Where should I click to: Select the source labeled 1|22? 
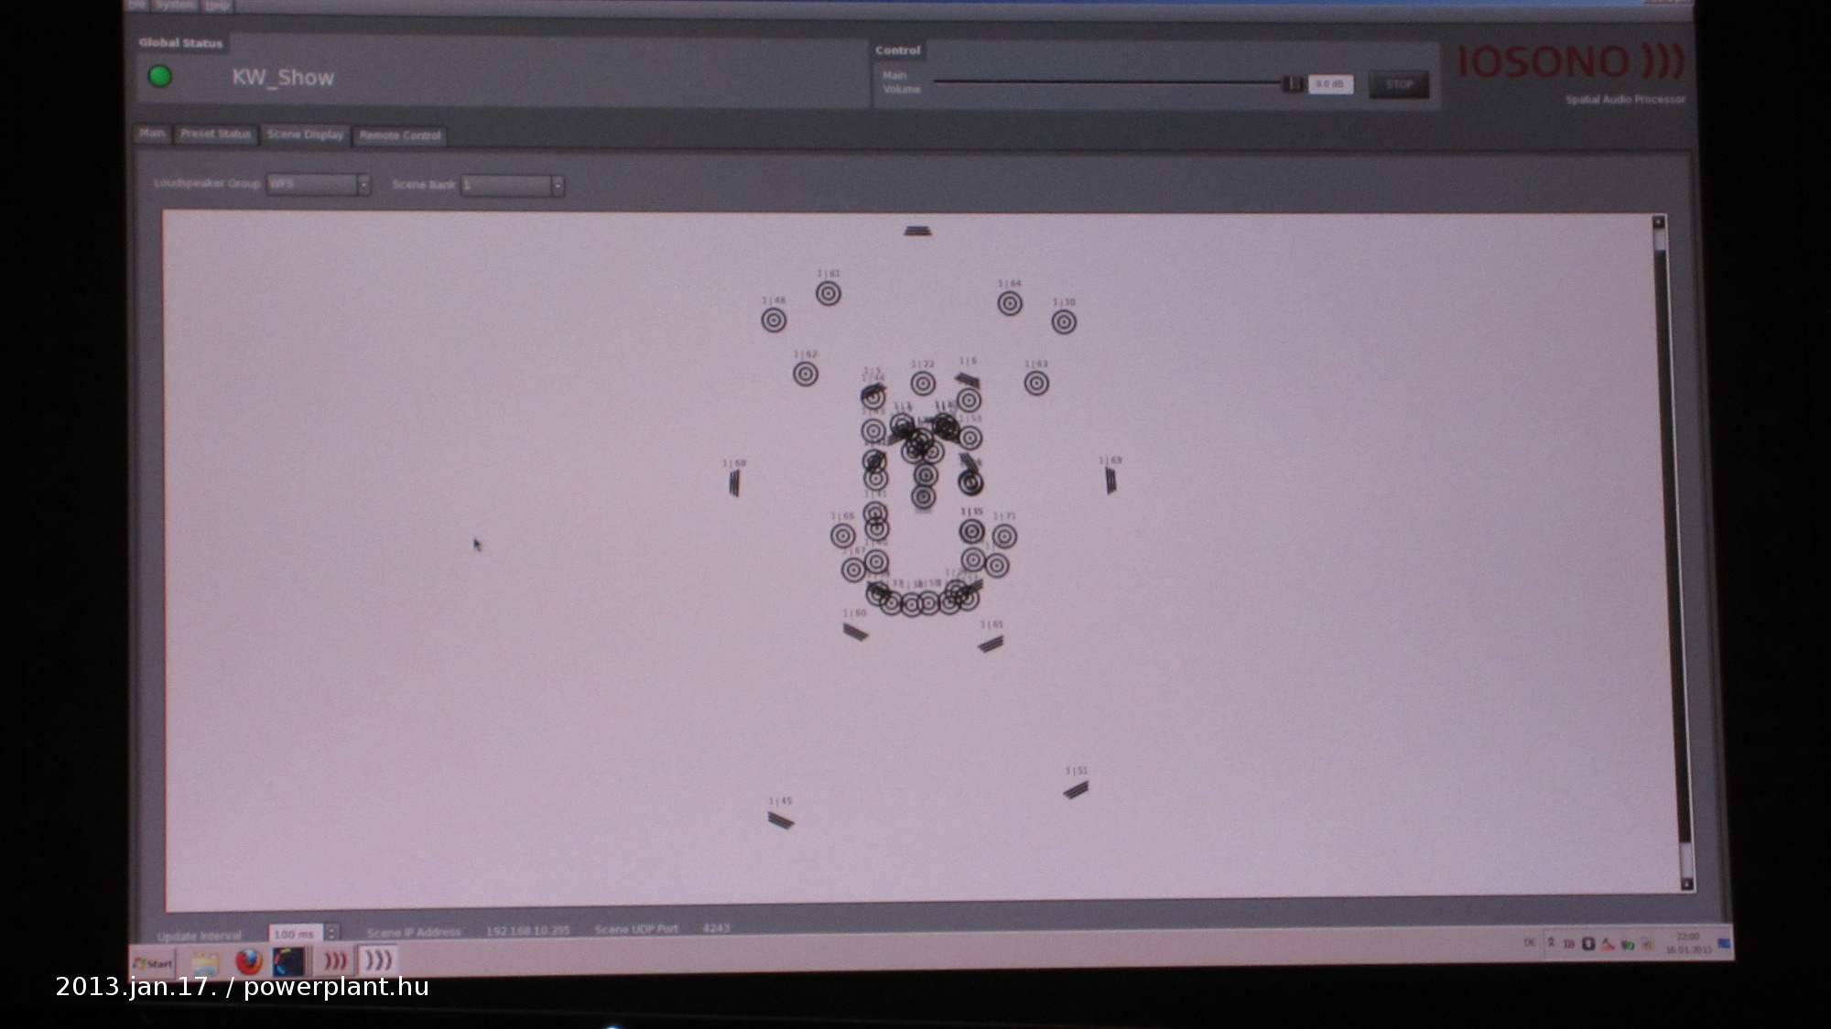tap(923, 383)
